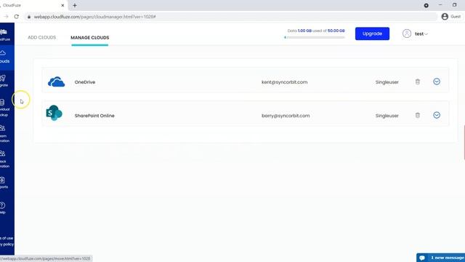Image resolution: width=465 pixels, height=262 pixels.
Task: Click the OneDrive name label
Action: tap(85, 82)
